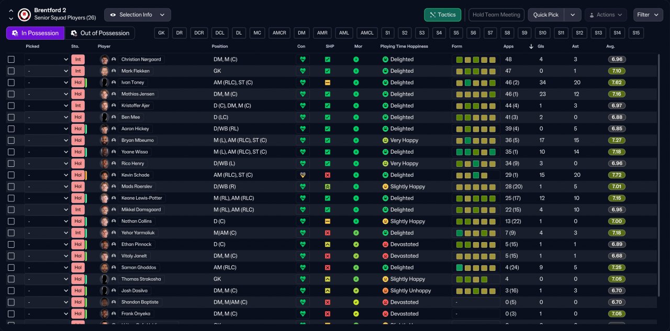Select the In Possession tab
Viewport: 670px width, 331px height.
coord(35,33)
